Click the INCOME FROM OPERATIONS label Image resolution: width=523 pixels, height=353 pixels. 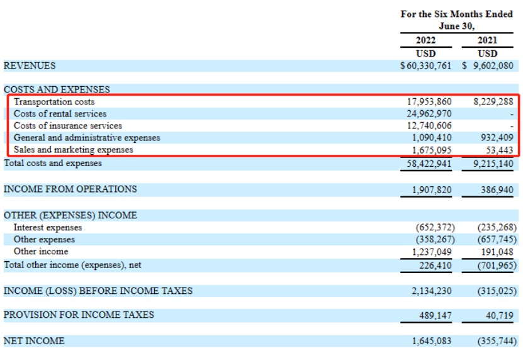[70, 189]
